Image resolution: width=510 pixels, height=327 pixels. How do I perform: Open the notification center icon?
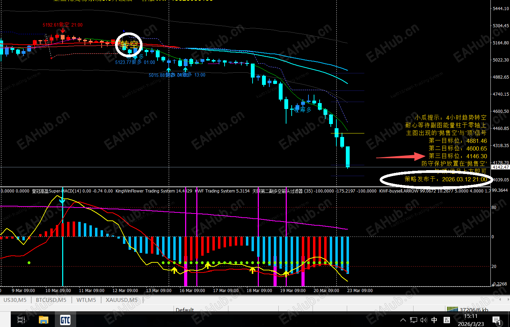[496, 320]
